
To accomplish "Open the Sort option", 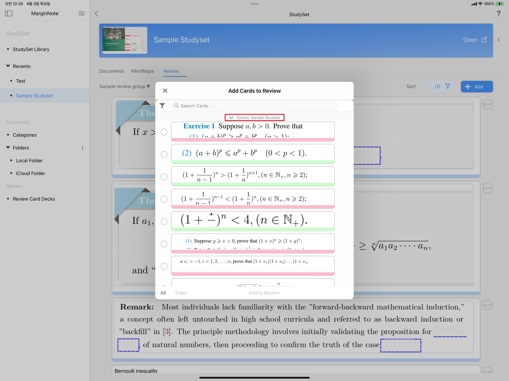I will coord(411,86).
